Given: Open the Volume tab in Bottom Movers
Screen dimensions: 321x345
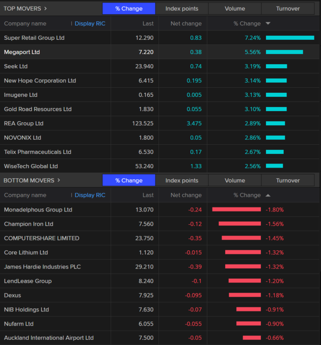Looking at the screenshot, I should (x=235, y=180).
